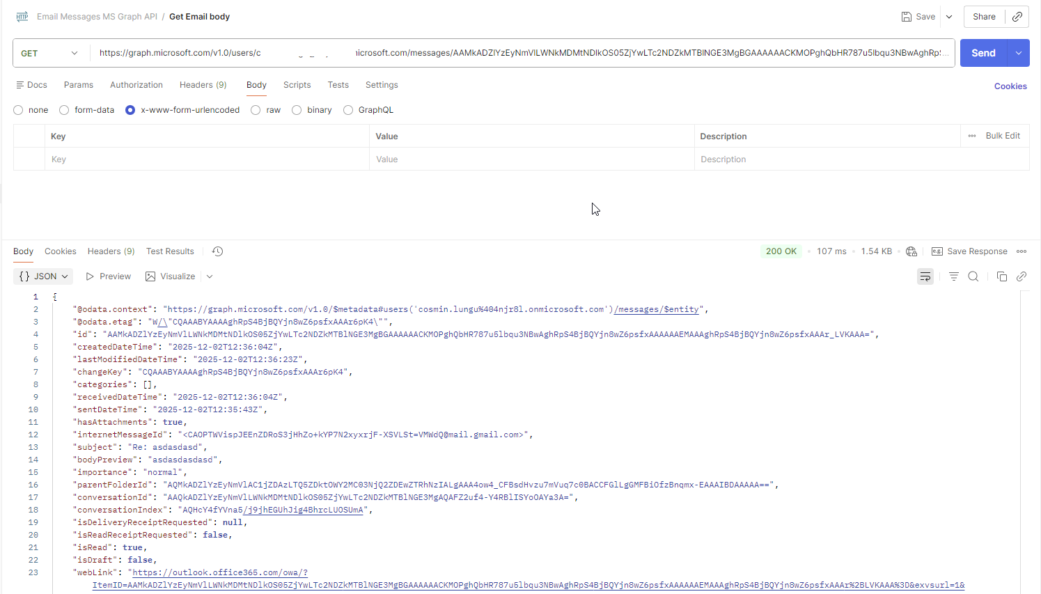Viewport: 1041px width, 594px height.
Task: Copy the response body using the copy icon
Action: pyautogui.click(x=1001, y=276)
